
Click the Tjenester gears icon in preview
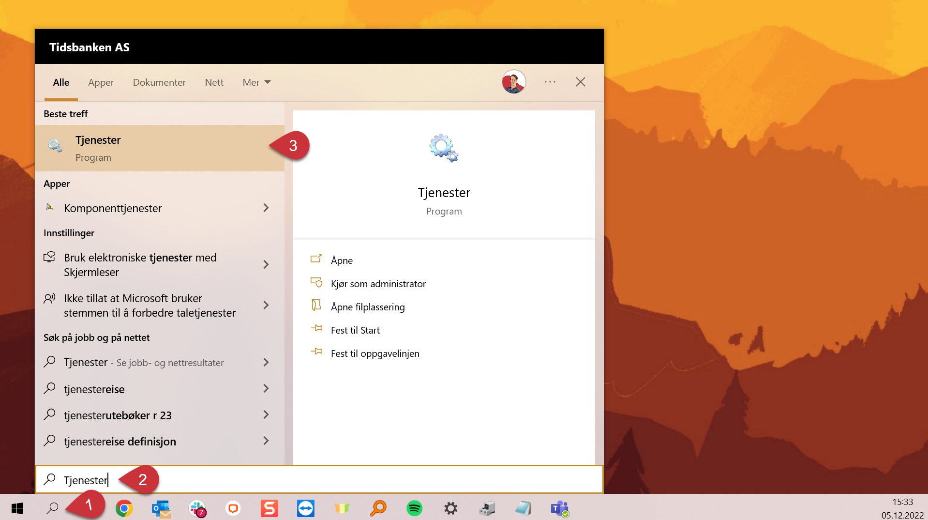point(444,148)
